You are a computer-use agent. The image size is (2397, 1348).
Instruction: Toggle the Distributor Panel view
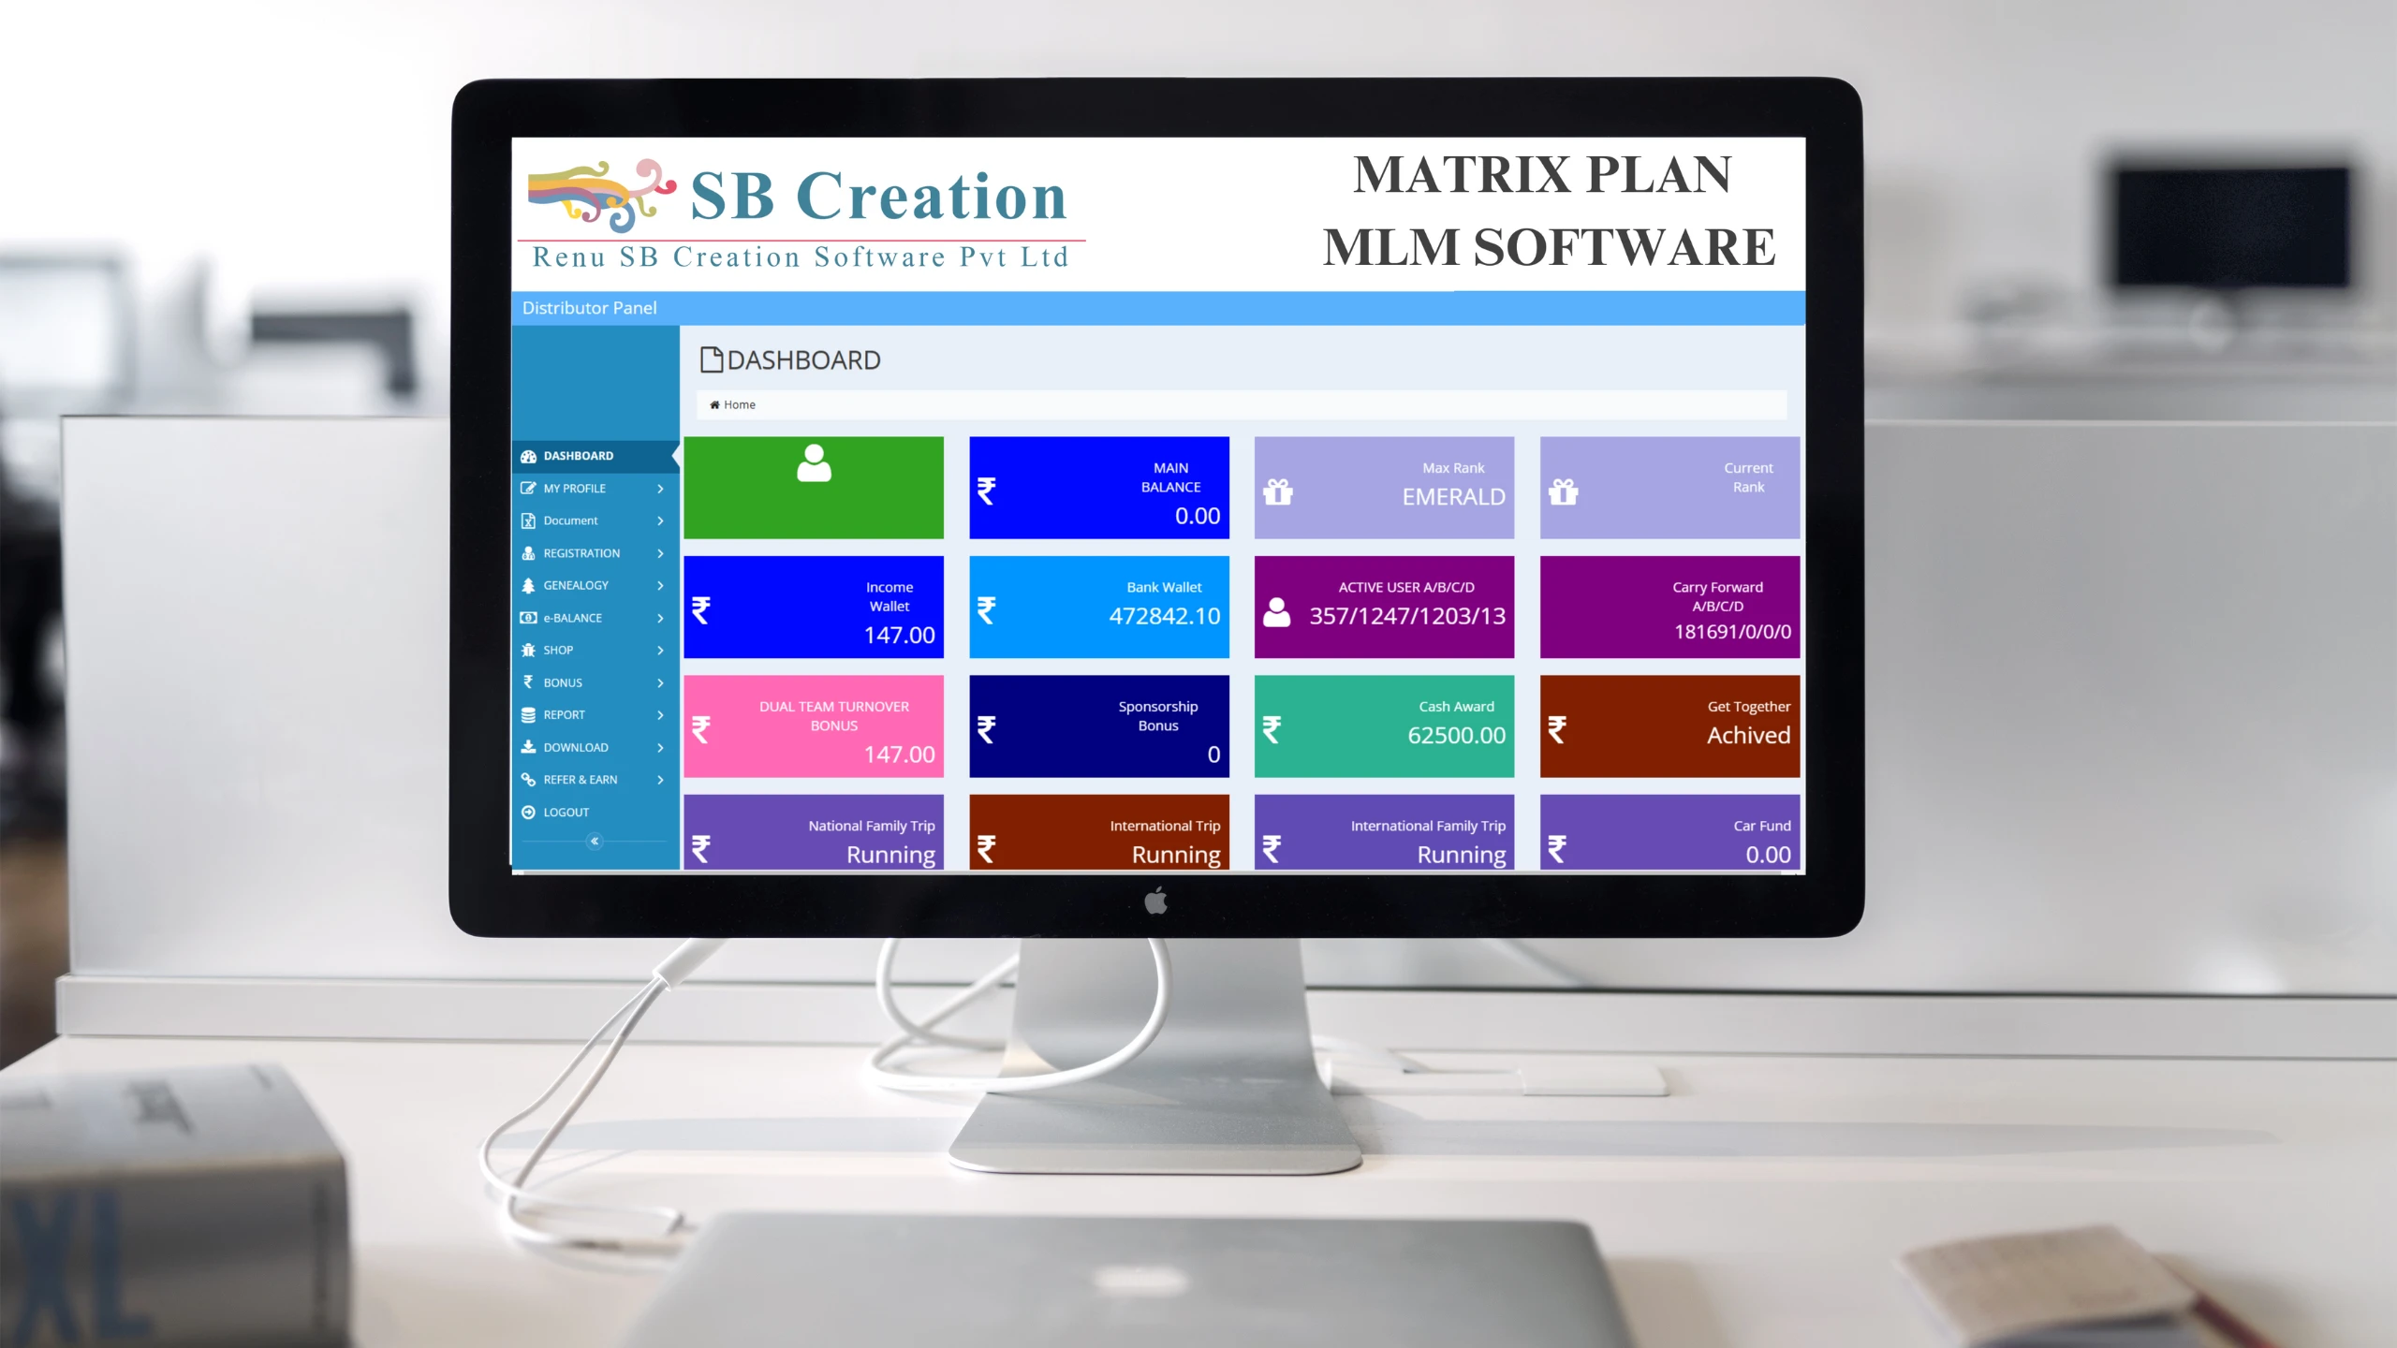[x=589, y=308]
